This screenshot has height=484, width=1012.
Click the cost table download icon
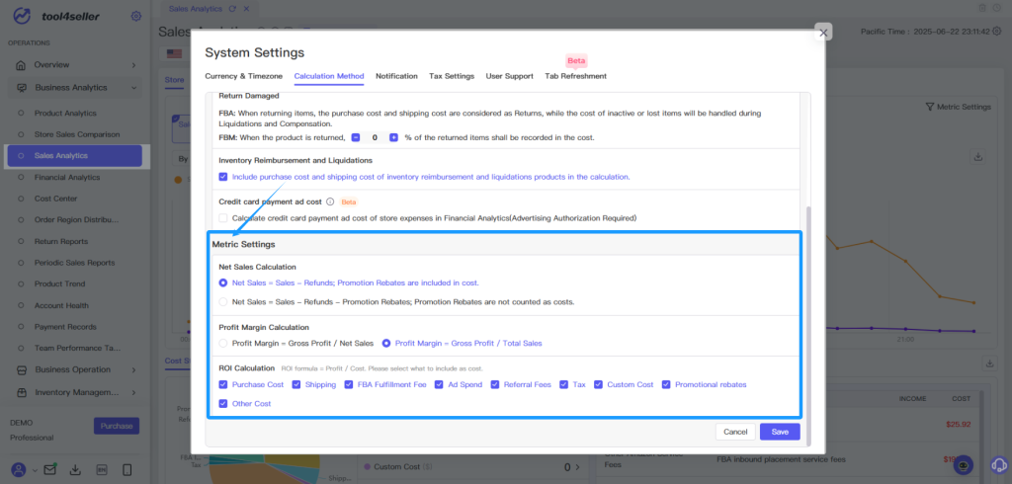click(989, 363)
